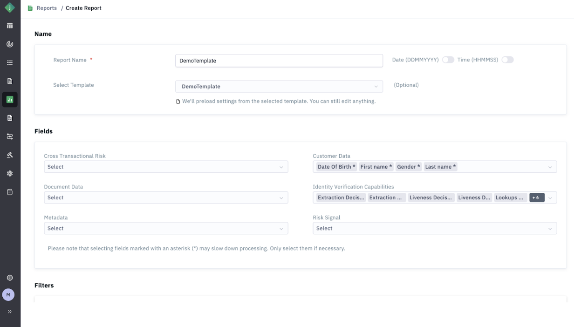This screenshot has width=574, height=327.
Task: Click the green J logo icon
Action: point(10,8)
